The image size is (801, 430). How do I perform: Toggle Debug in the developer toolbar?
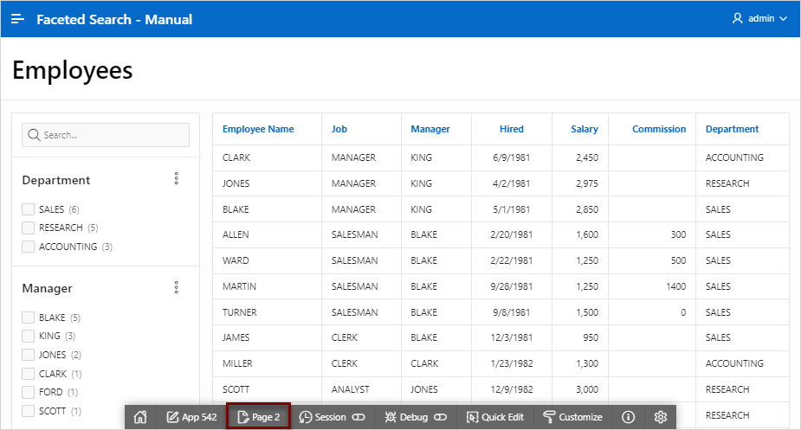[416, 417]
